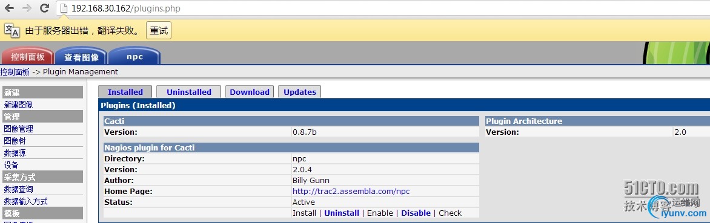Screen dimensions: 710x223
Task: Open 新建图像 in the sidebar
Action: click(19, 105)
